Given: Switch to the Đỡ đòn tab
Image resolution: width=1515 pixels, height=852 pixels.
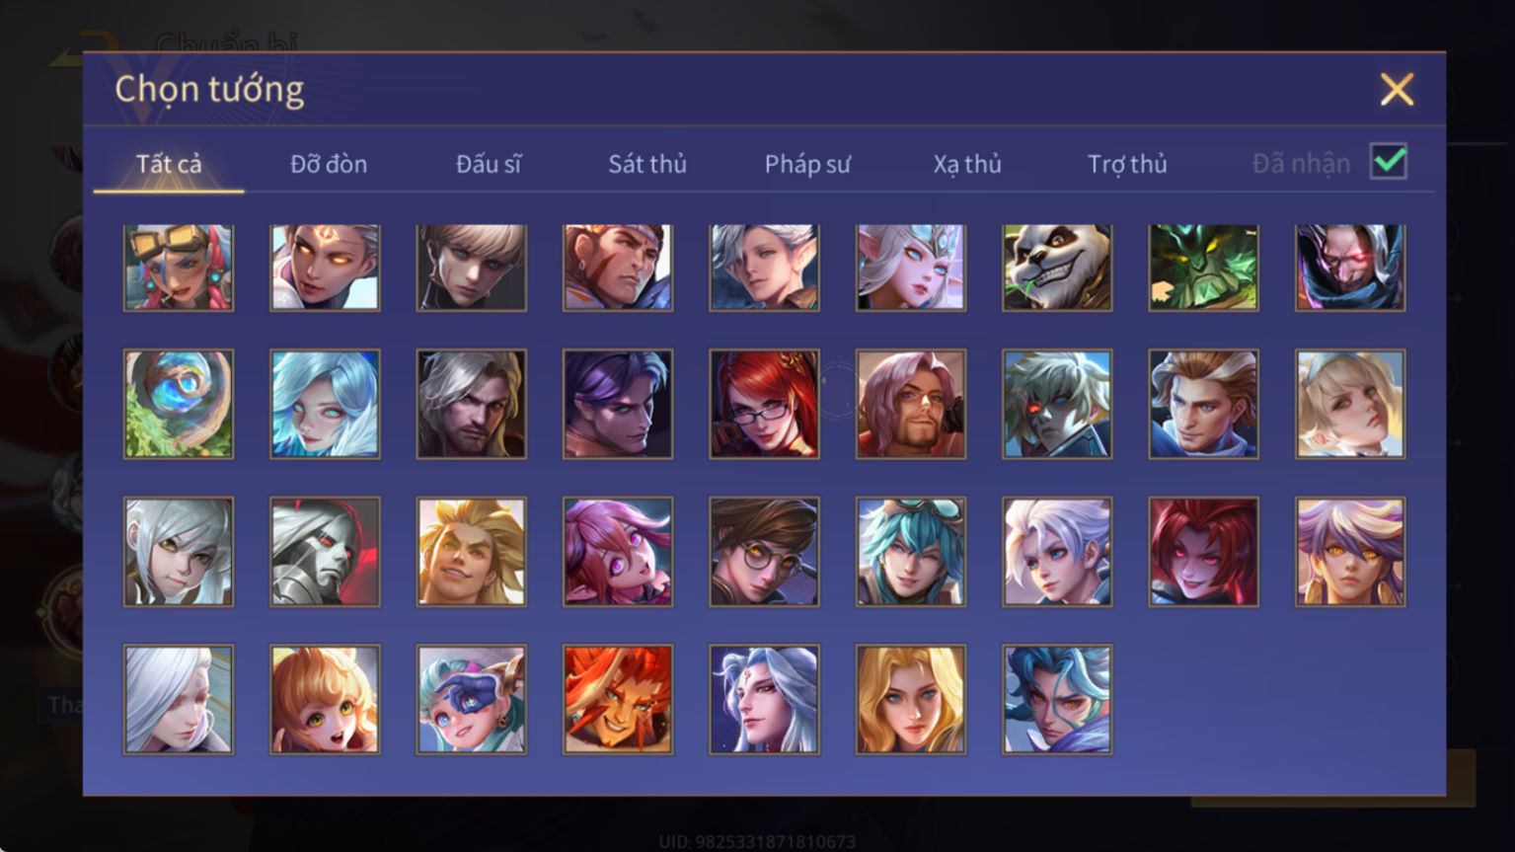Looking at the screenshot, I should (x=329, y=164).
